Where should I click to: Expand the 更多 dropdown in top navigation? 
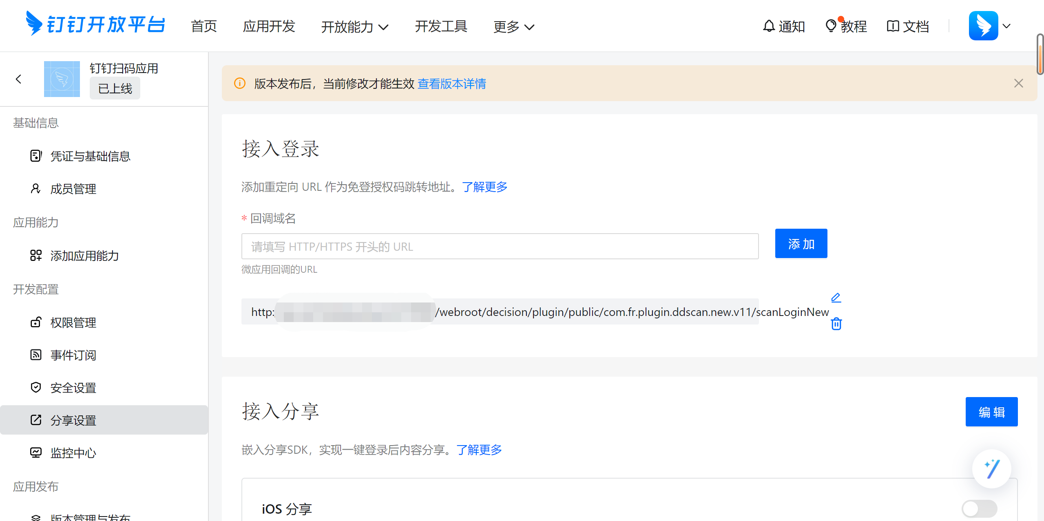[x=513, y=27]
